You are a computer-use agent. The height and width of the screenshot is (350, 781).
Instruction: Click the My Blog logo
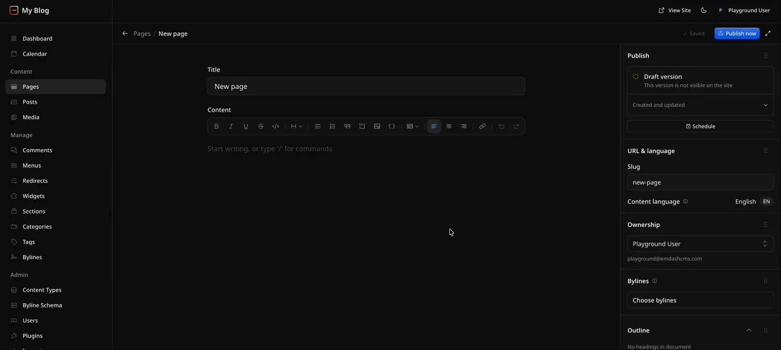pos(29,10)
